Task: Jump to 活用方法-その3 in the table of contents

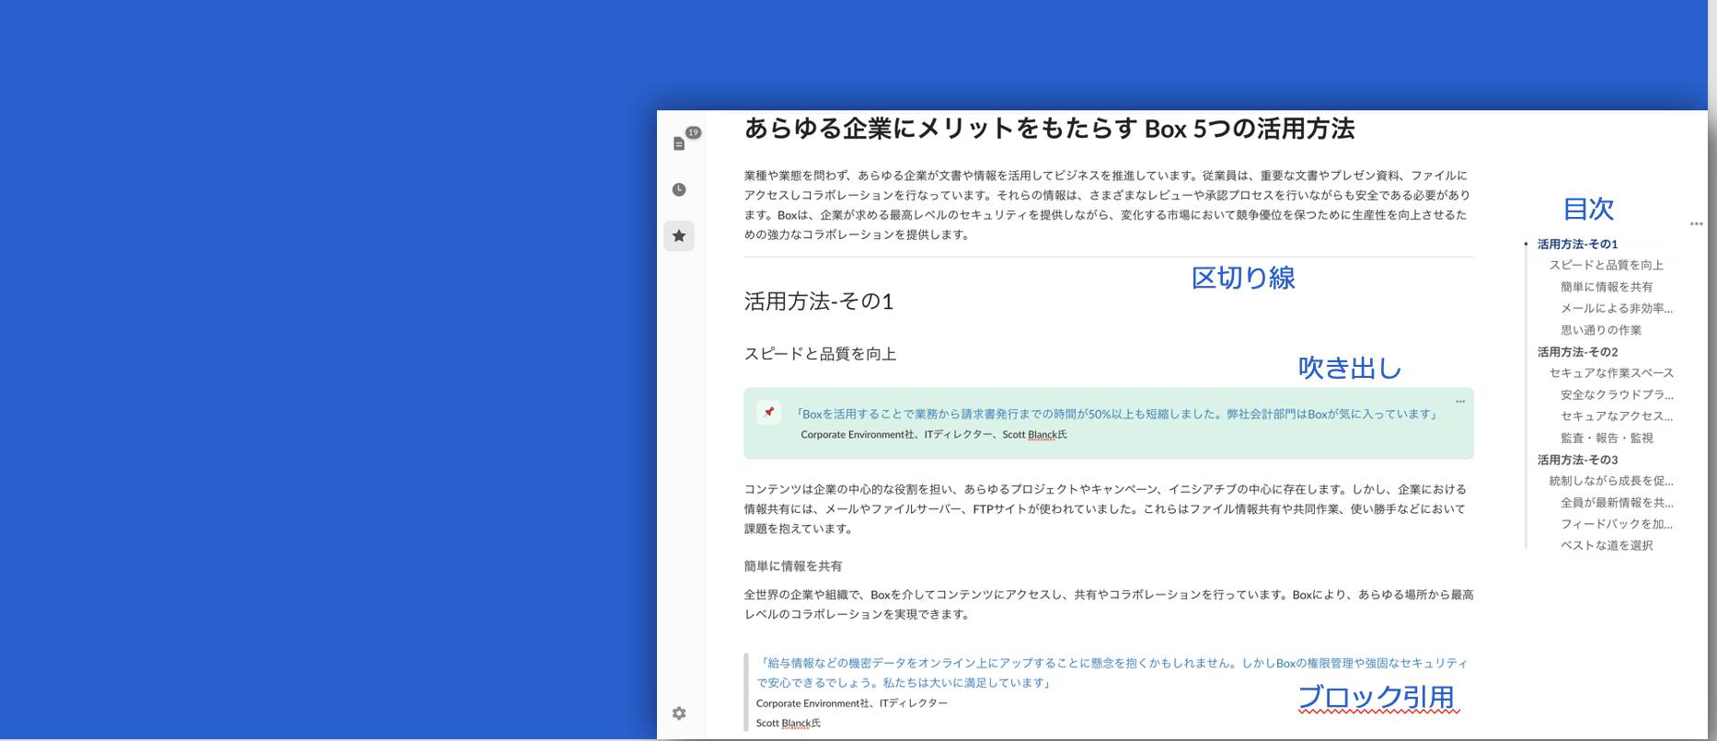Action: pos(1577,460)
